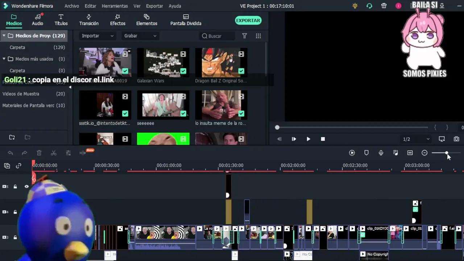Select the Galaxian Wars thumbnail
Image resolution: width=464 pixels, height=261 pixels.
click(163, 62)
